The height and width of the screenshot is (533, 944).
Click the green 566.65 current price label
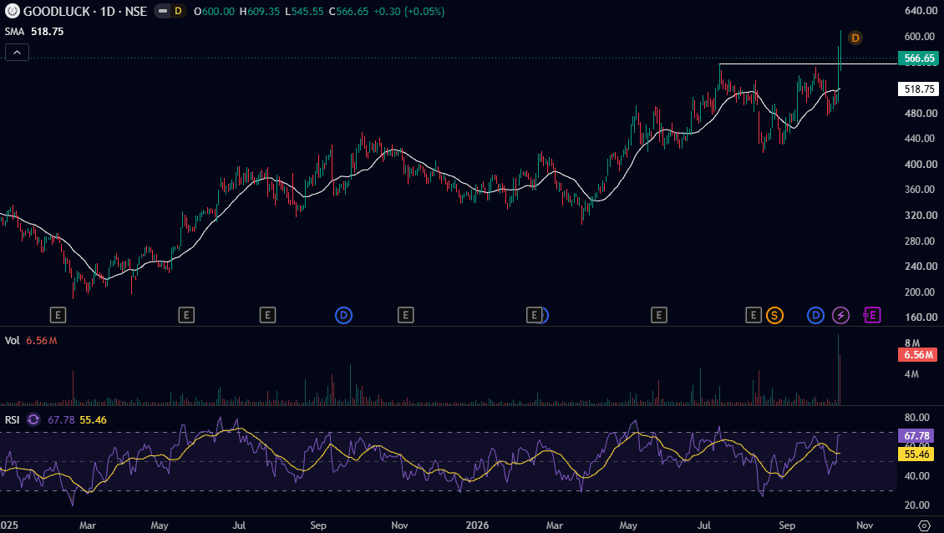[x=918, y=58]
